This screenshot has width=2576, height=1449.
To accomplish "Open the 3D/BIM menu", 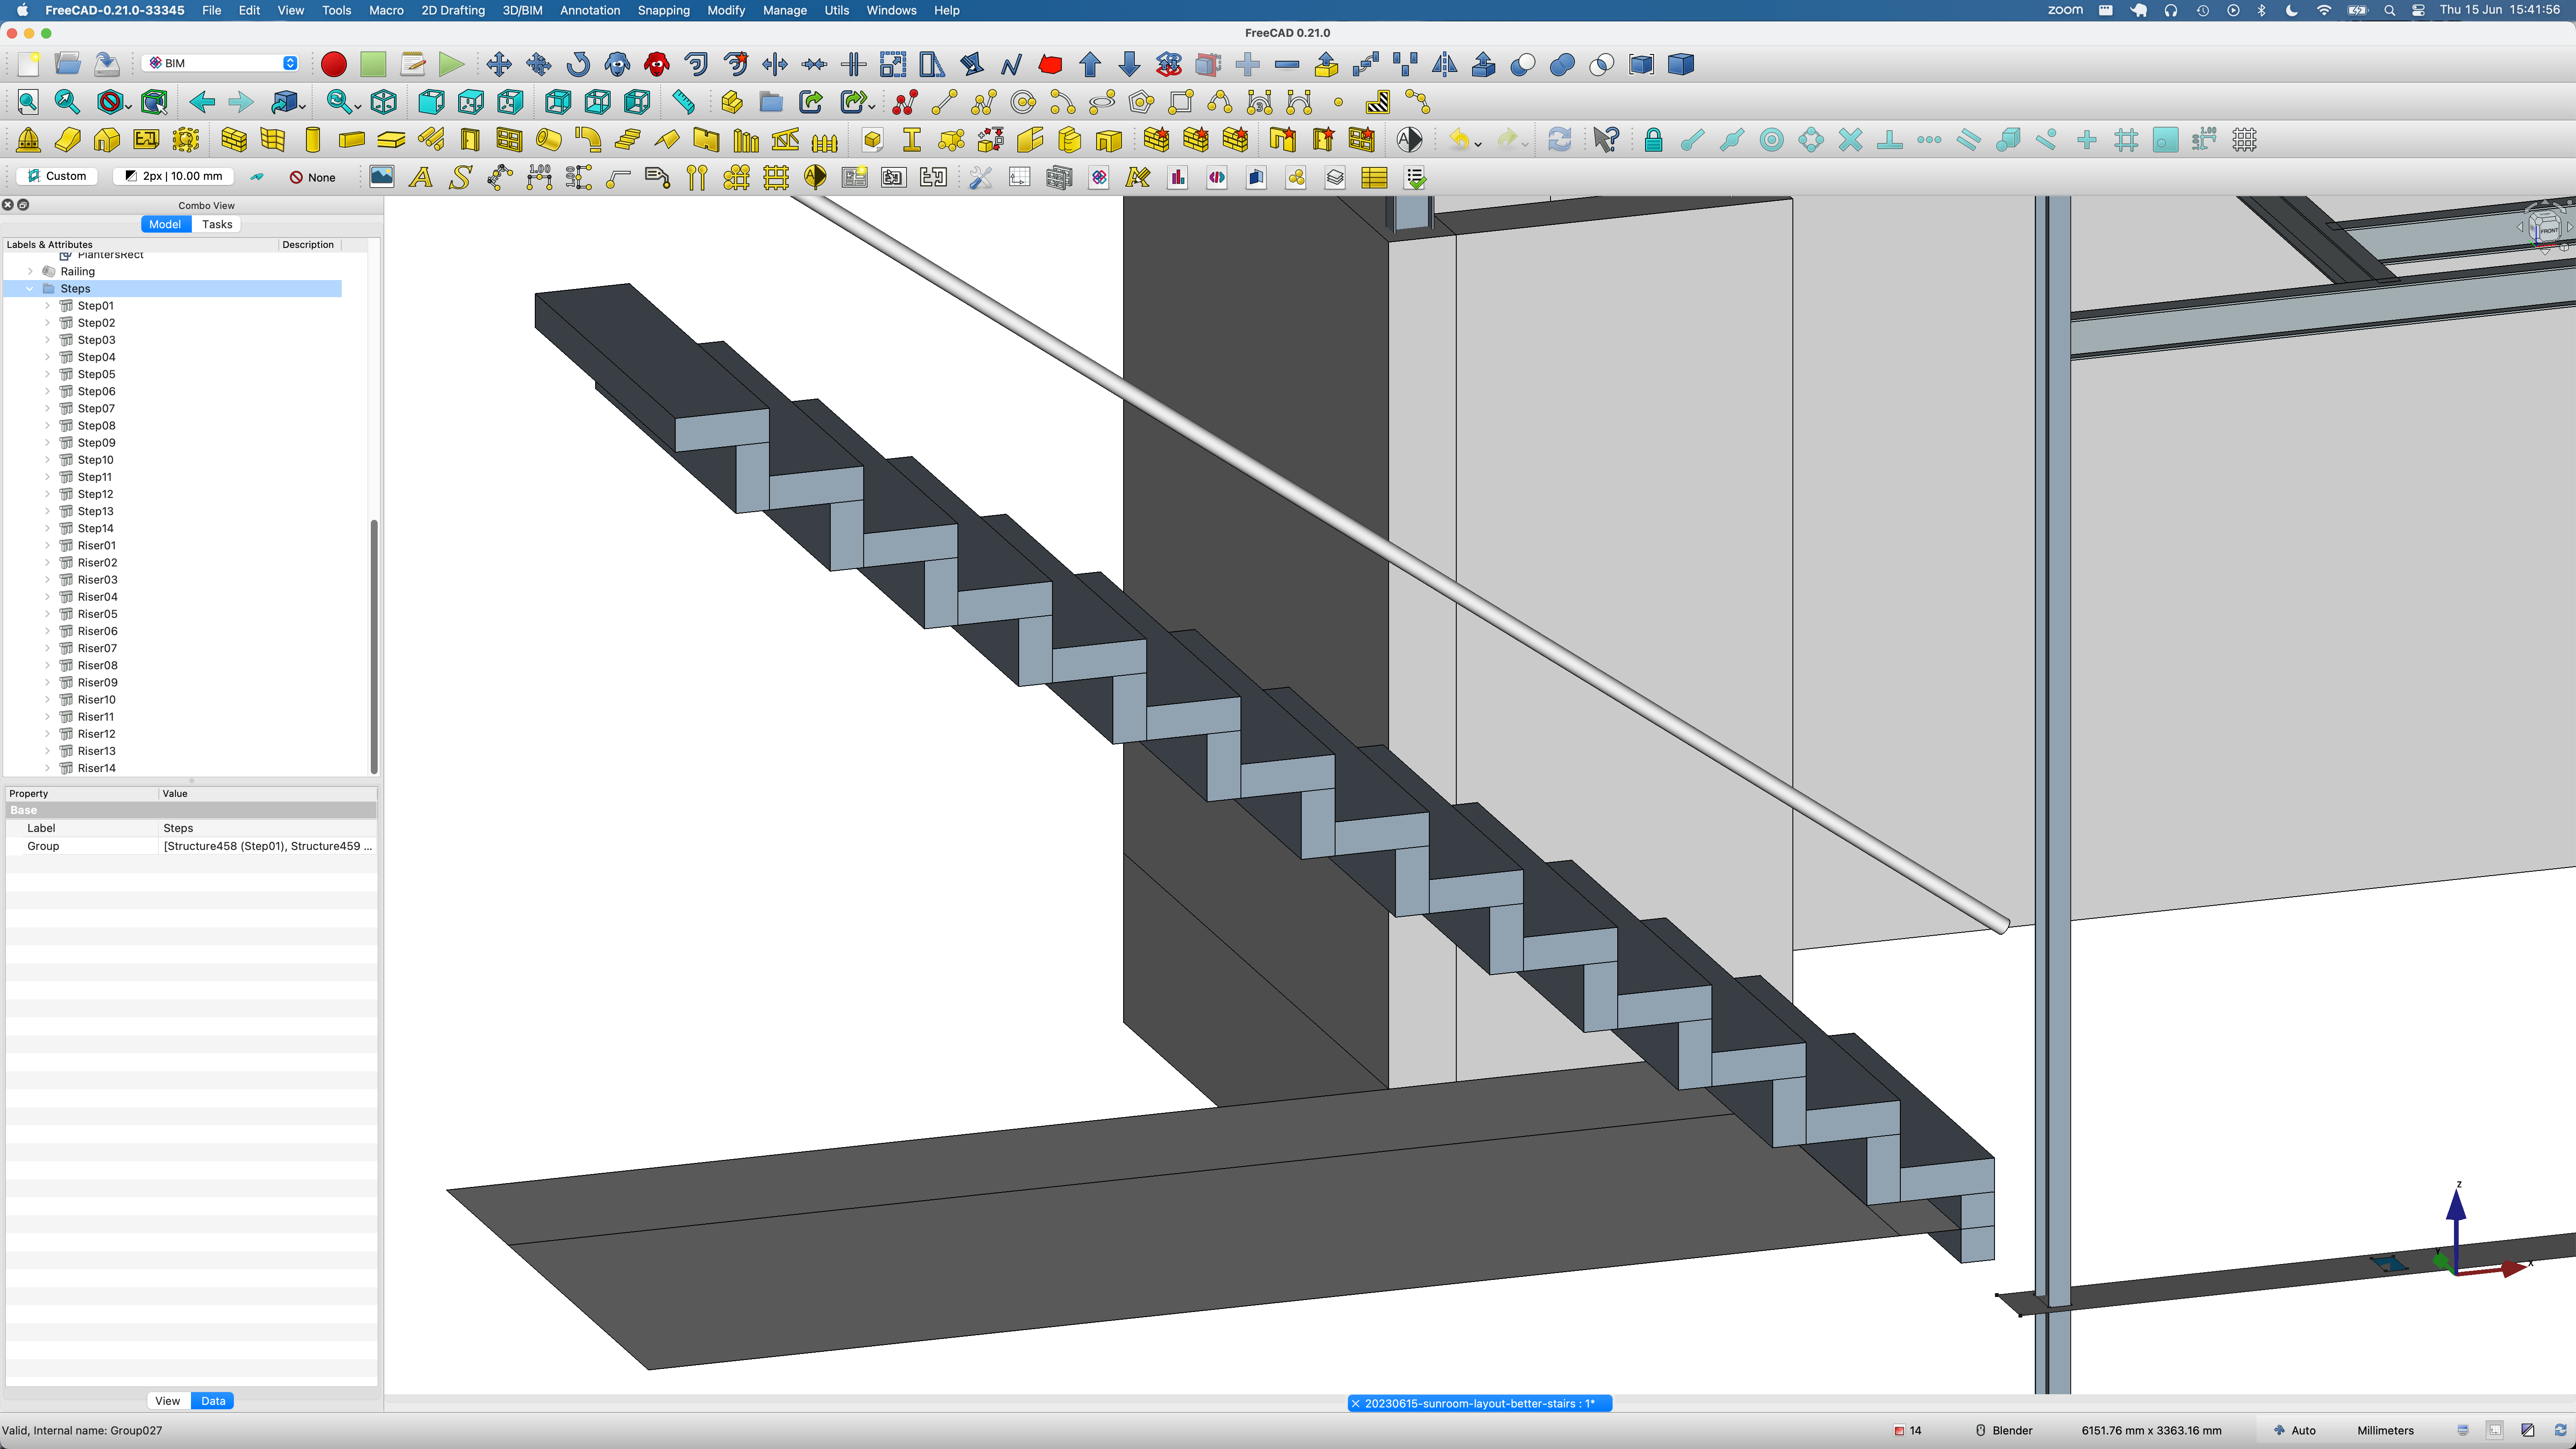I will coord(522,10).
